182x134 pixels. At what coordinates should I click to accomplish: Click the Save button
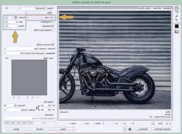pyautogui.click(x=63, y=129)
